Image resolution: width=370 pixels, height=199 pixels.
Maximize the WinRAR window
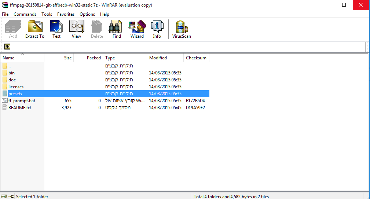coord(344,5)
